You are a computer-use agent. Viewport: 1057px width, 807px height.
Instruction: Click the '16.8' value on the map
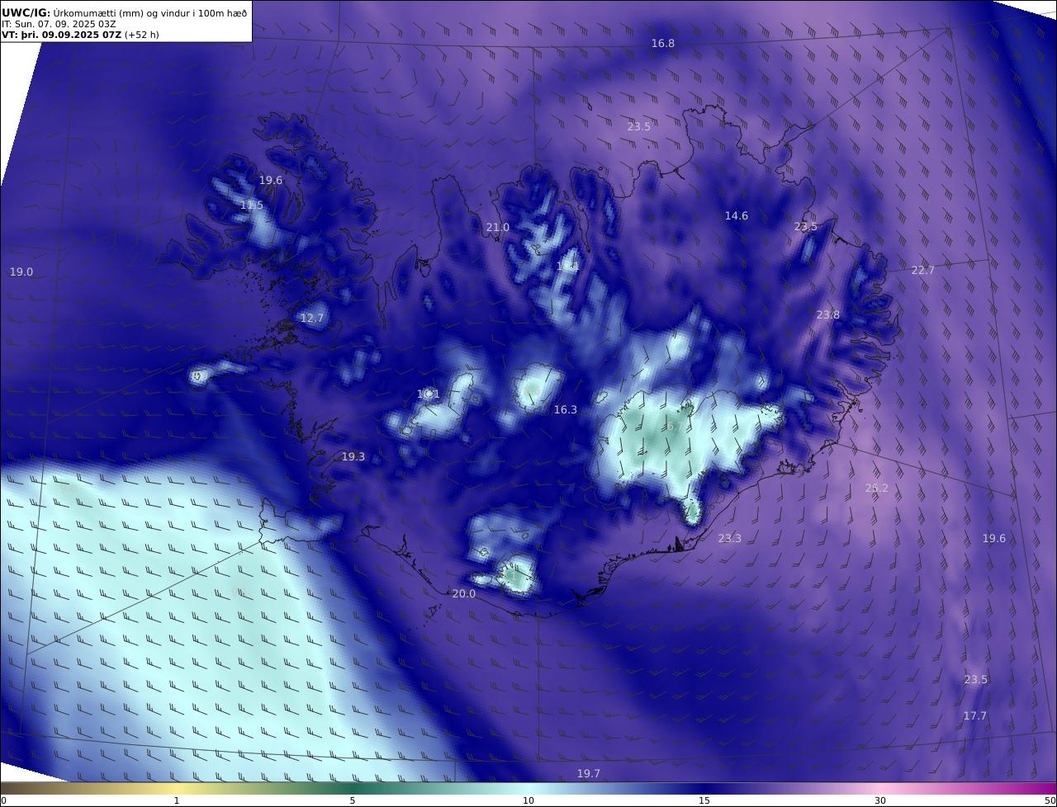point(663,44)
